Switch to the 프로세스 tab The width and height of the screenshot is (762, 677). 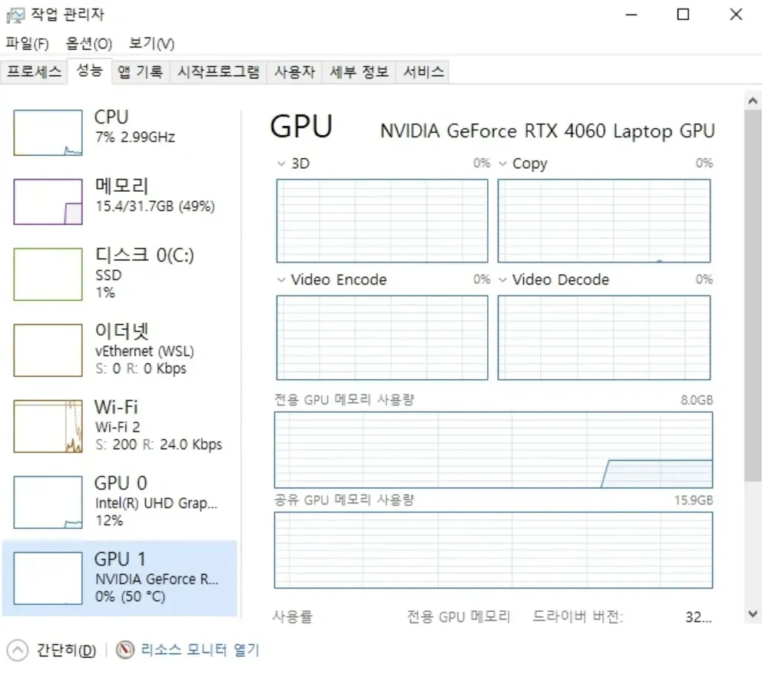[x=34, y=72]
